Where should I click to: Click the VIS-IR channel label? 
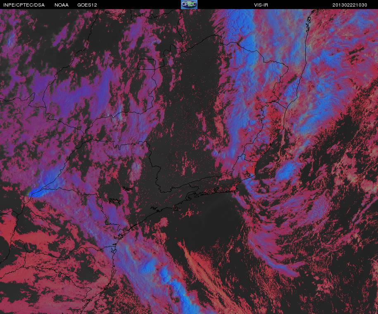coord(261,5)
